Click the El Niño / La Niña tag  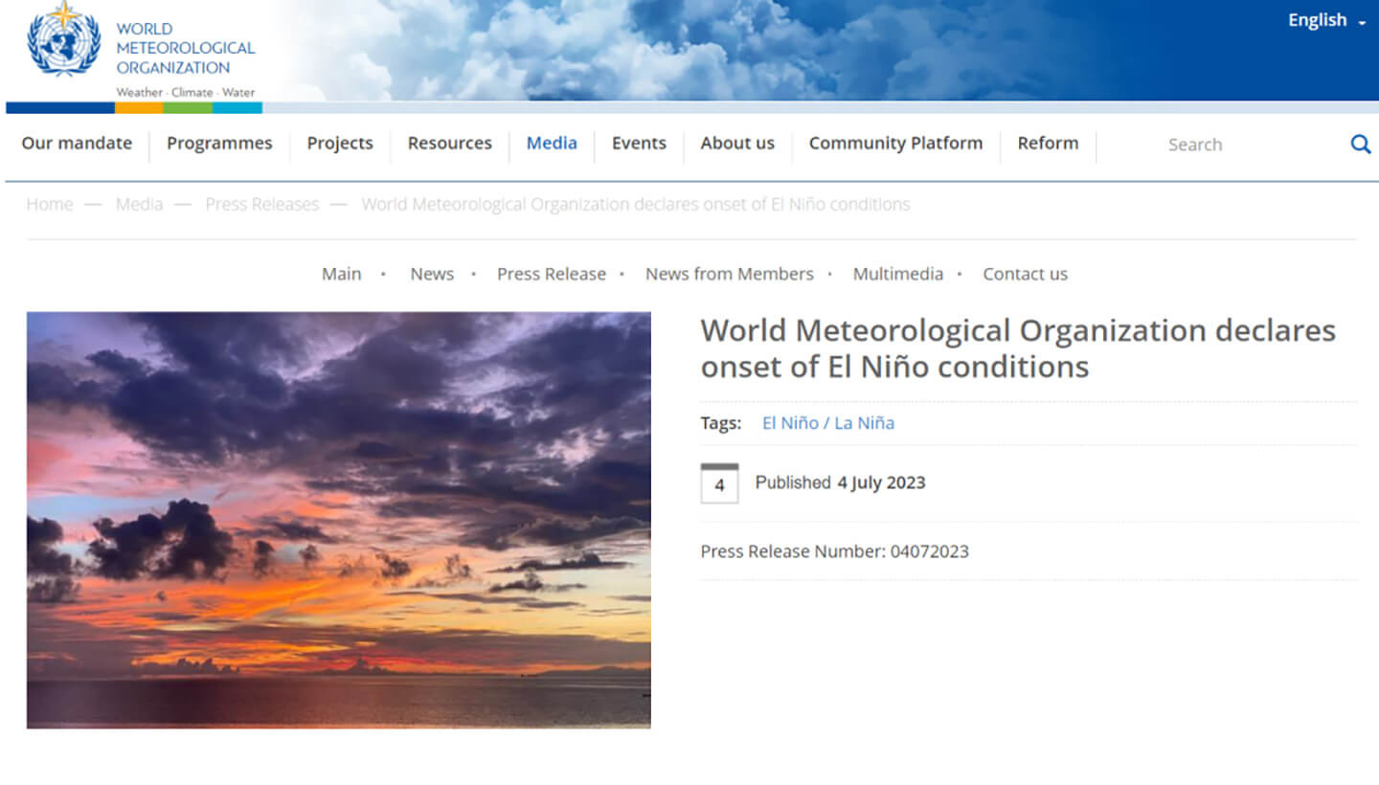[828, 423]
